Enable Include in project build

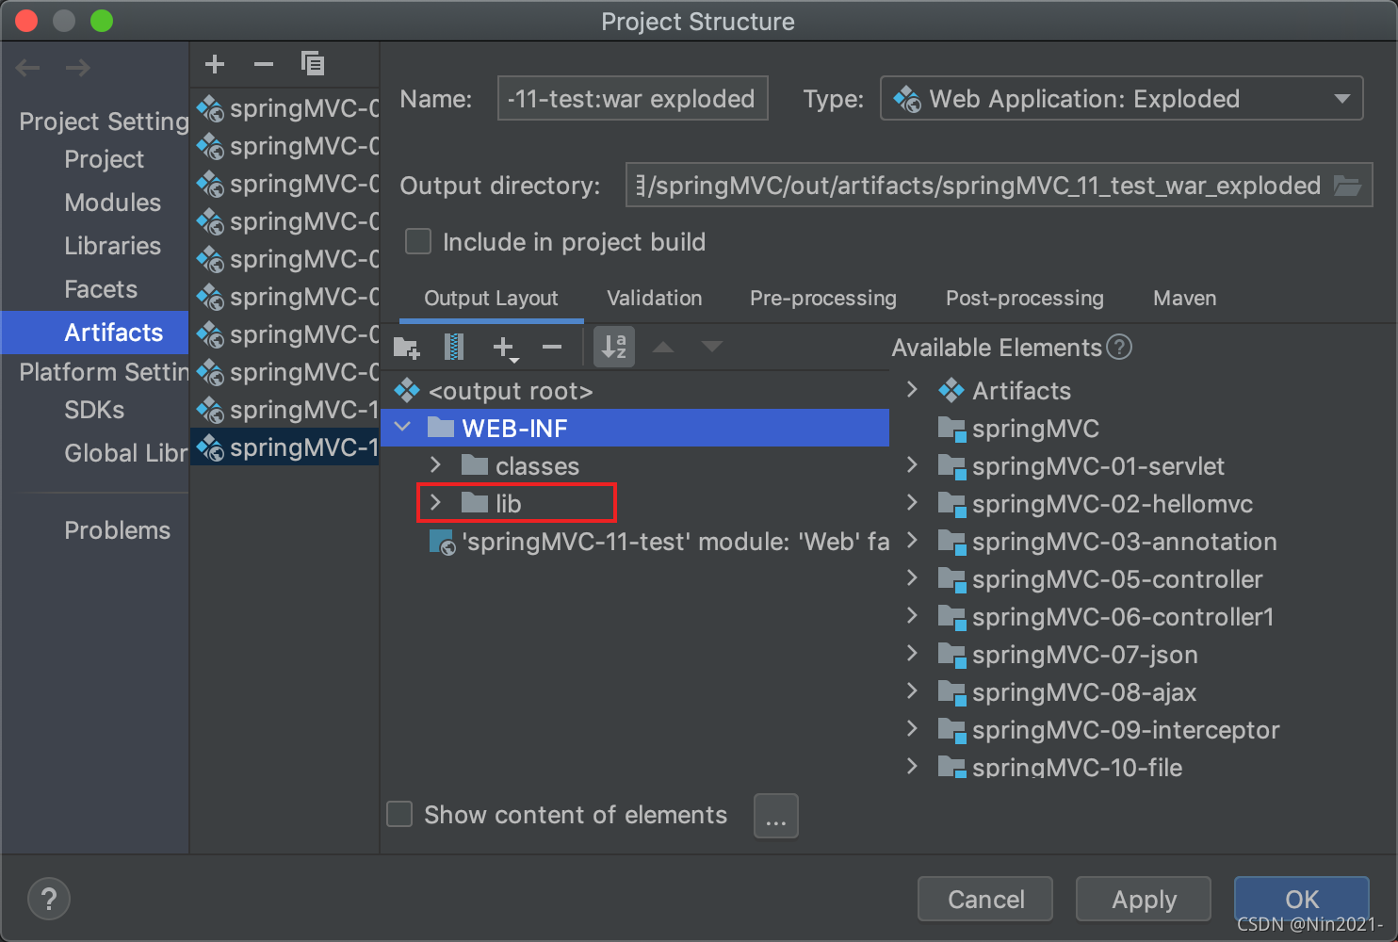(x=418, y=242)
